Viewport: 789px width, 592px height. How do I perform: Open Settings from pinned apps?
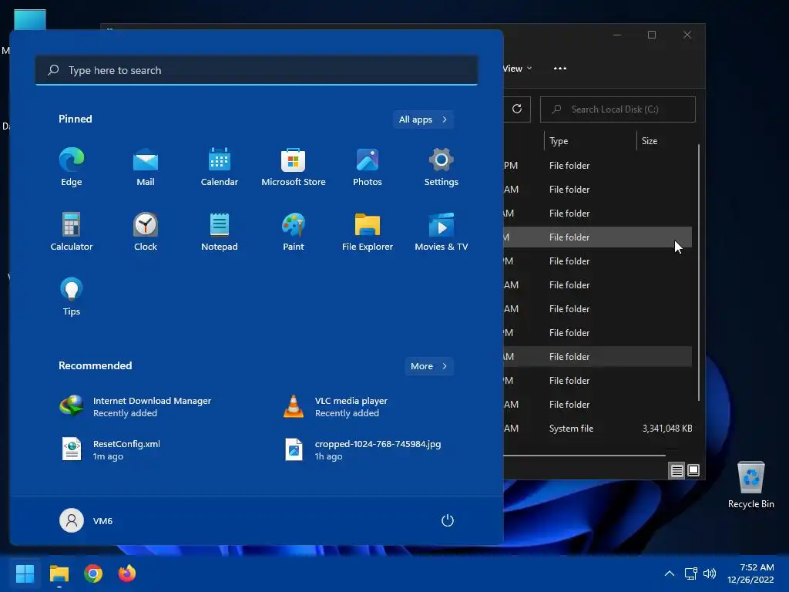click(x=442, y=167)
